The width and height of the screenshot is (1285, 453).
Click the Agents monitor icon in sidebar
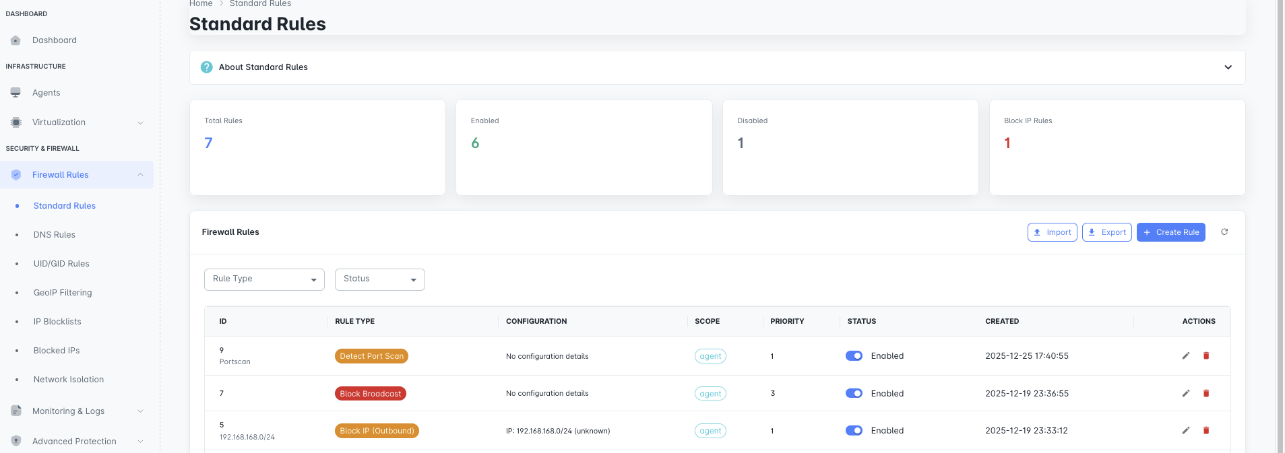tap(15, 93)
